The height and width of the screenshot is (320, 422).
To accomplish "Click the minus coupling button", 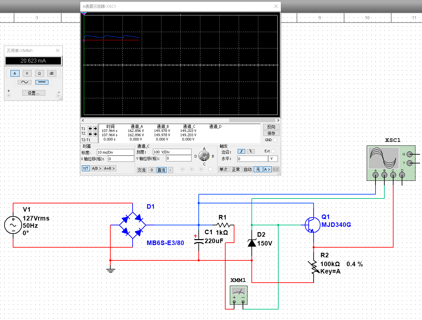I will click(171, 170).
